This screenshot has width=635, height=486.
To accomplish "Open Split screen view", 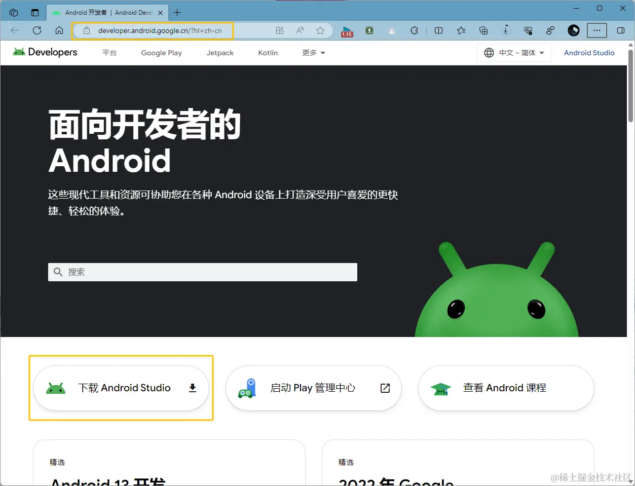I will [x=439, y=30].
